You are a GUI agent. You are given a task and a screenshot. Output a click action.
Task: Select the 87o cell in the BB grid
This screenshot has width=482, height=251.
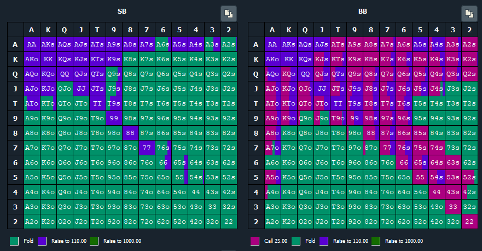371,148
